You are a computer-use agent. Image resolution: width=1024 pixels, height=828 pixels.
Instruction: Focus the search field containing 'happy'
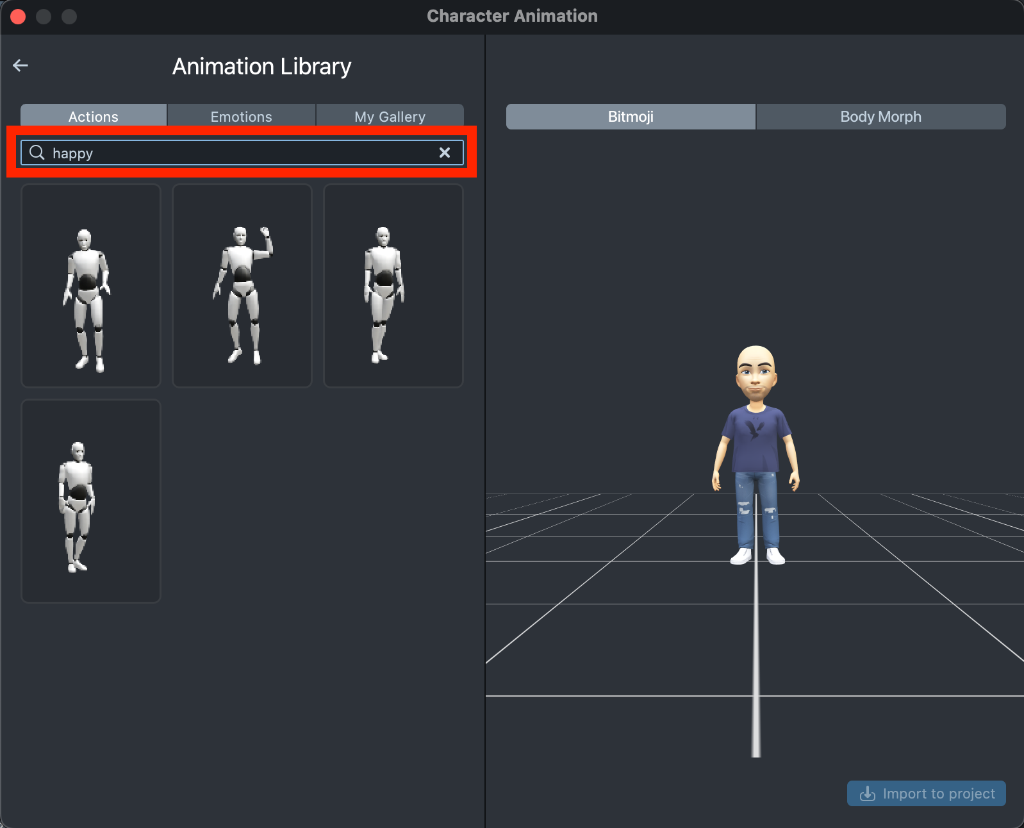click(x=244, y=153)
